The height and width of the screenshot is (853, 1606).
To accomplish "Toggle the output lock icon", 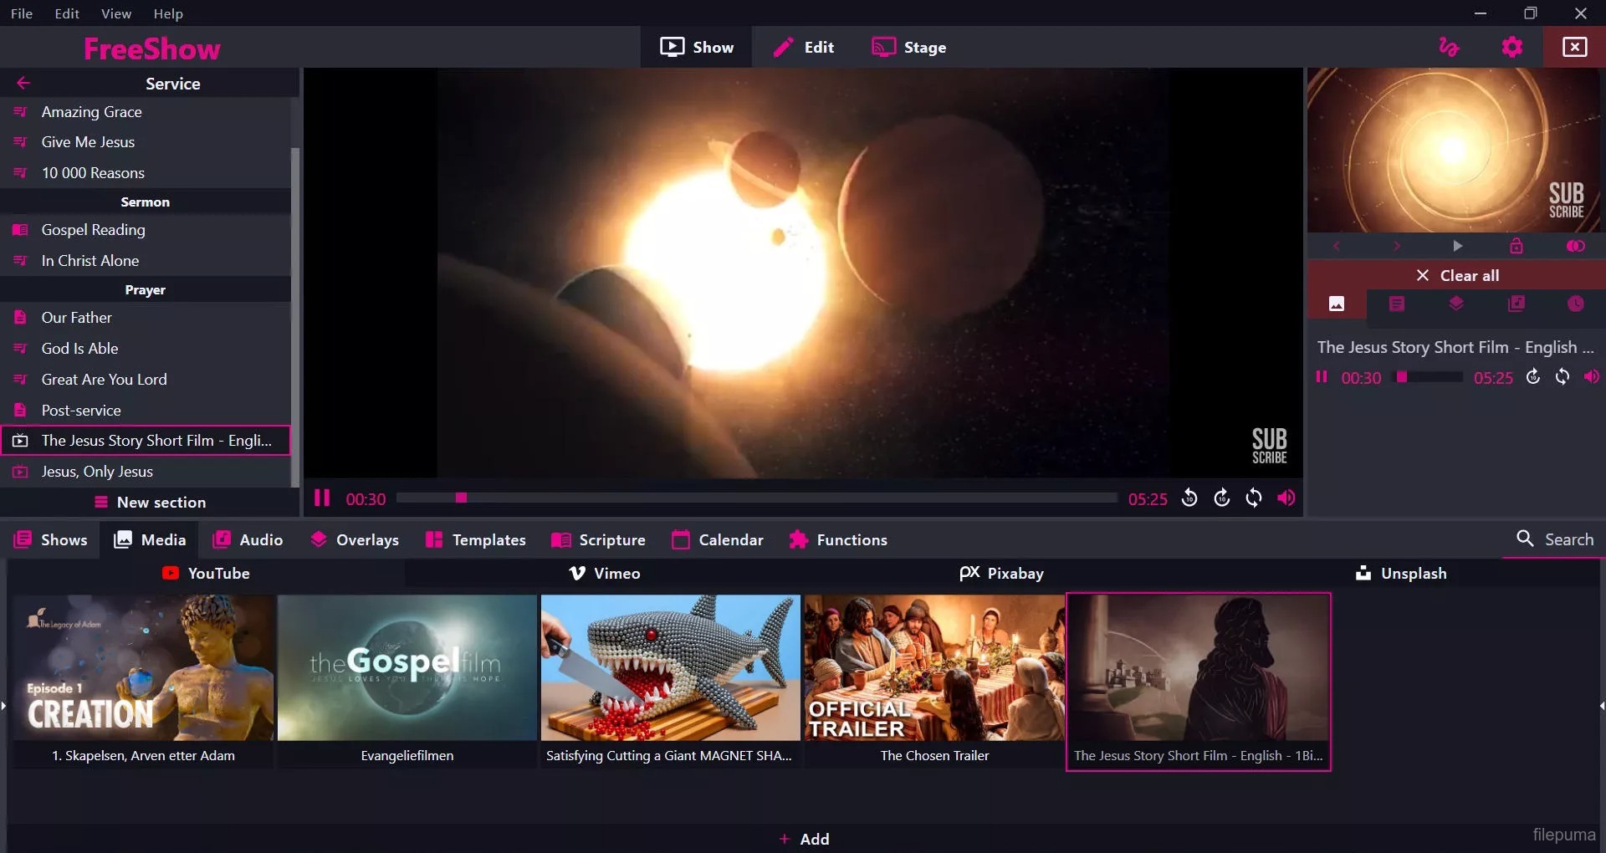I will 1516,246.
